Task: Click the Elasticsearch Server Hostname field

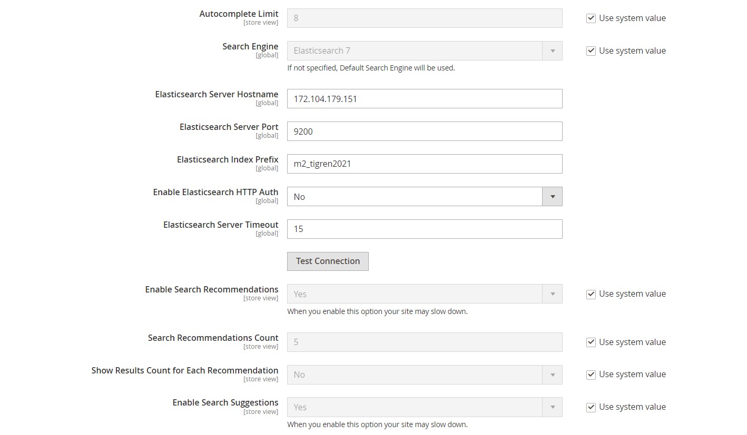Action: (424, 99)
